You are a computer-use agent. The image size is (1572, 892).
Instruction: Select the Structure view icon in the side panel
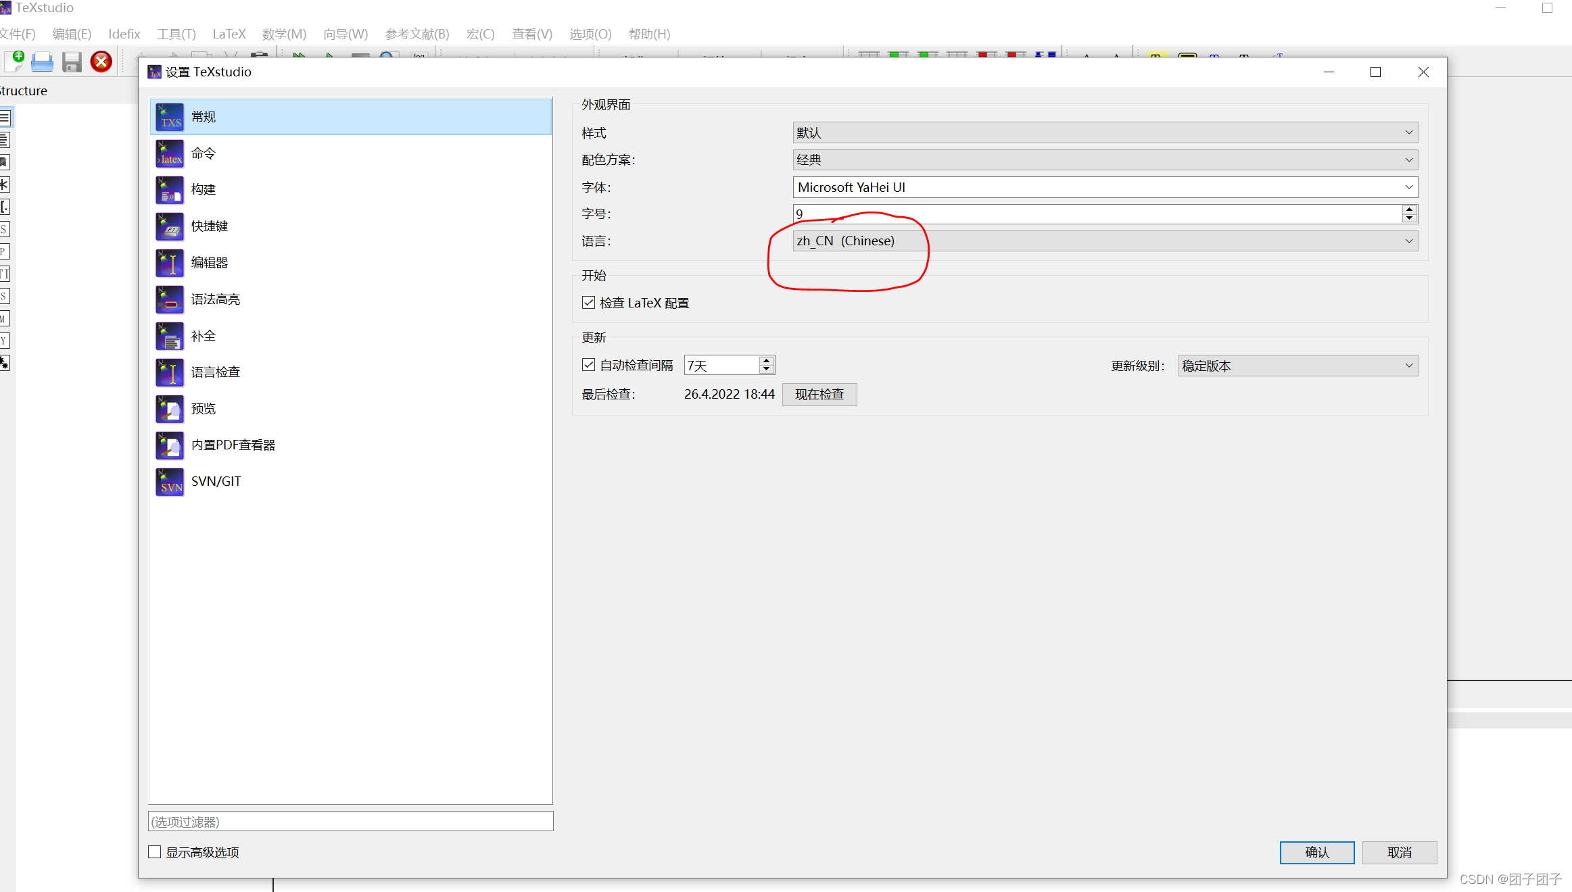[5, 118]
